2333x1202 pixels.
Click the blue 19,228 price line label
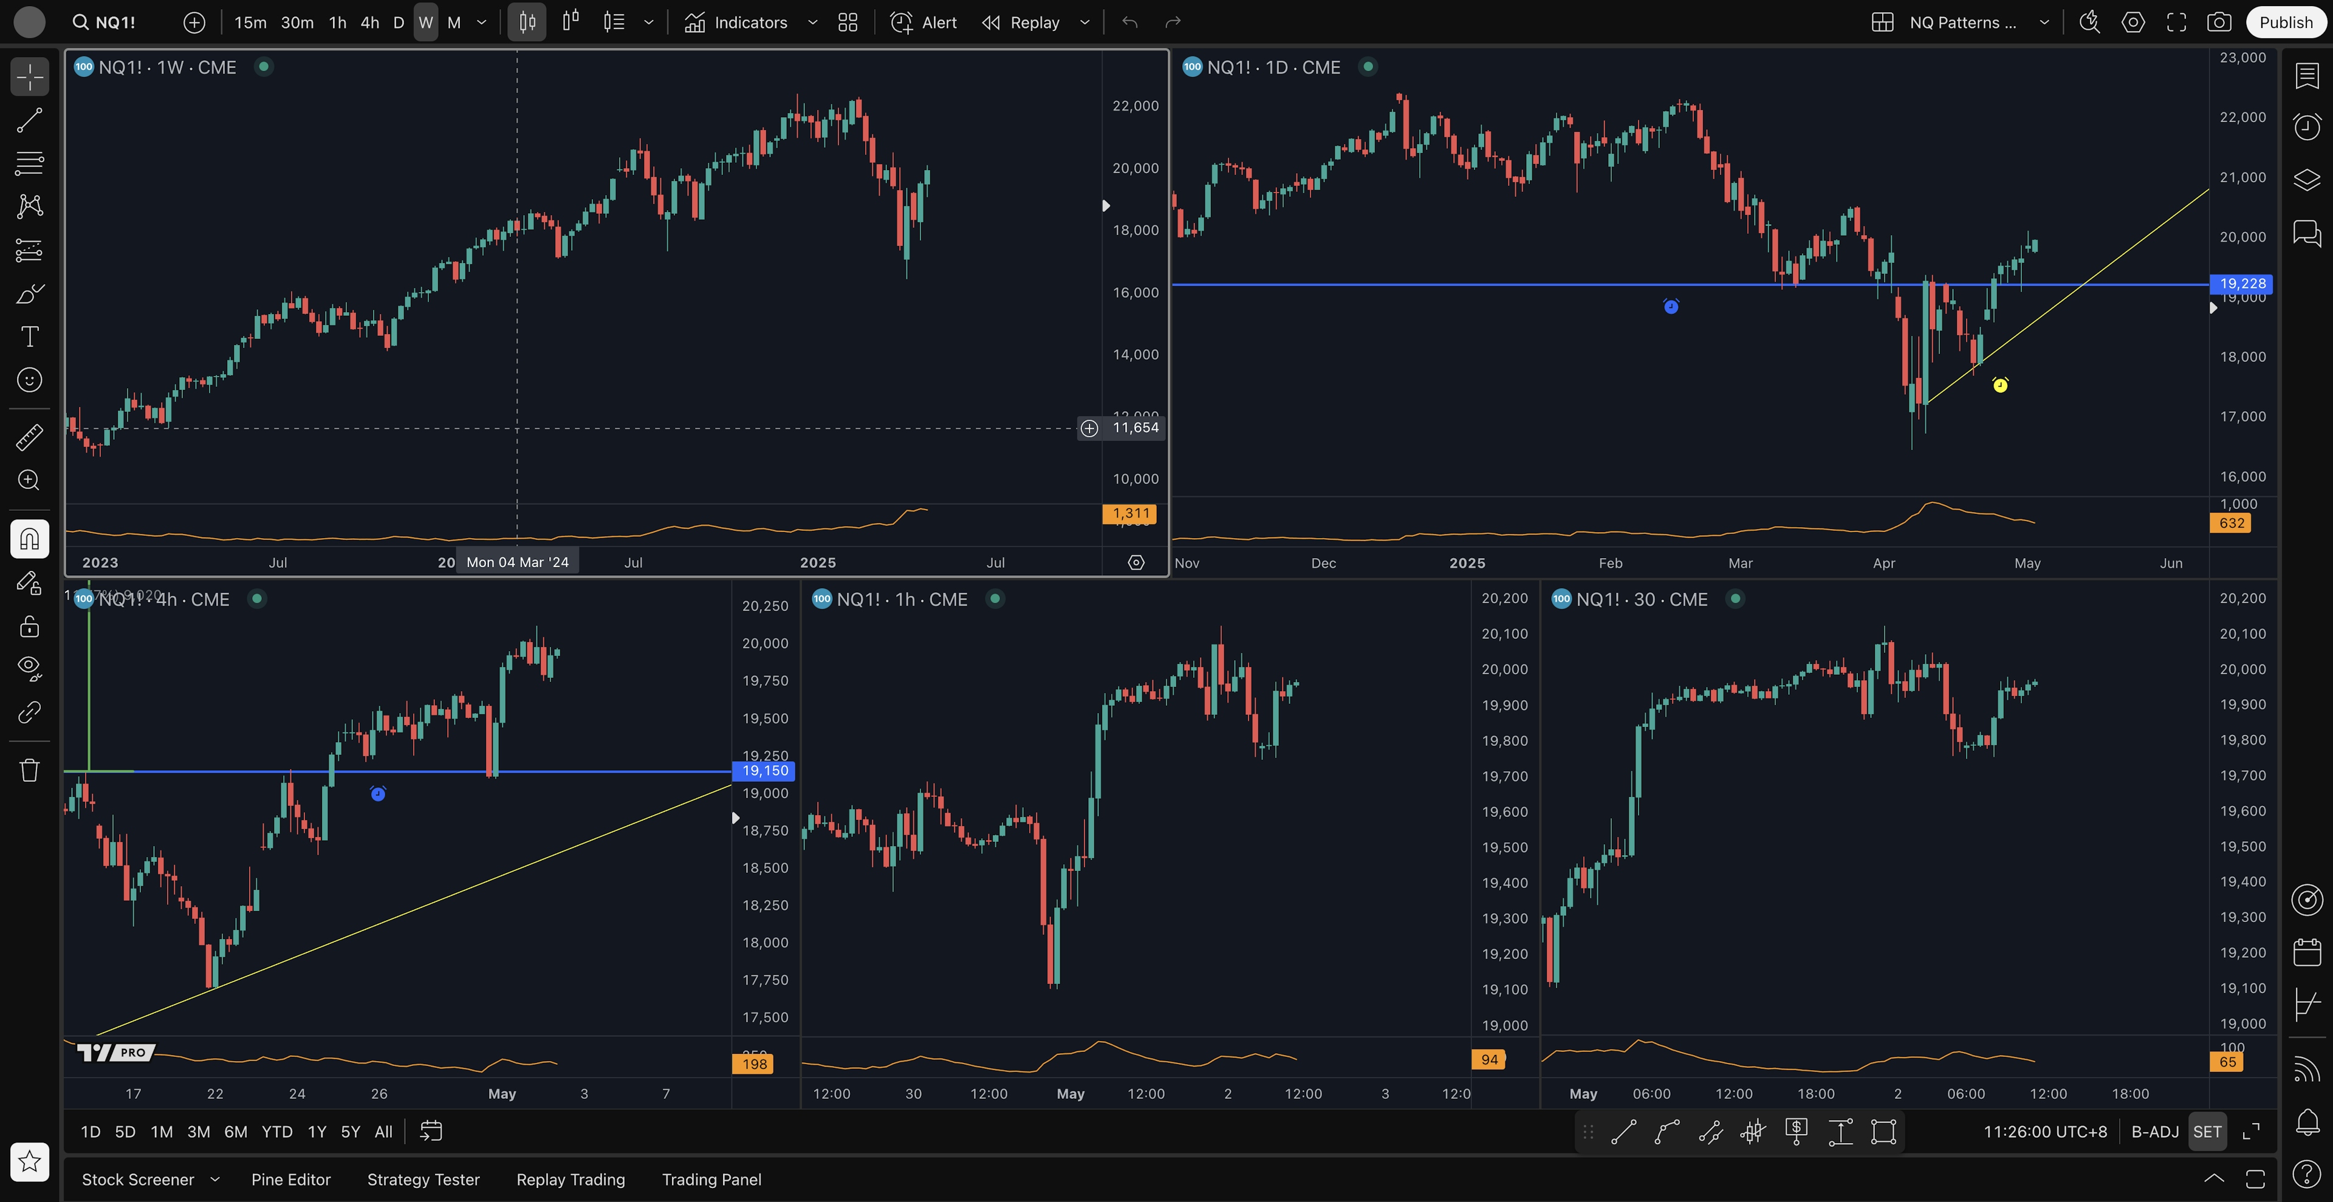[x=2241, y=283]
